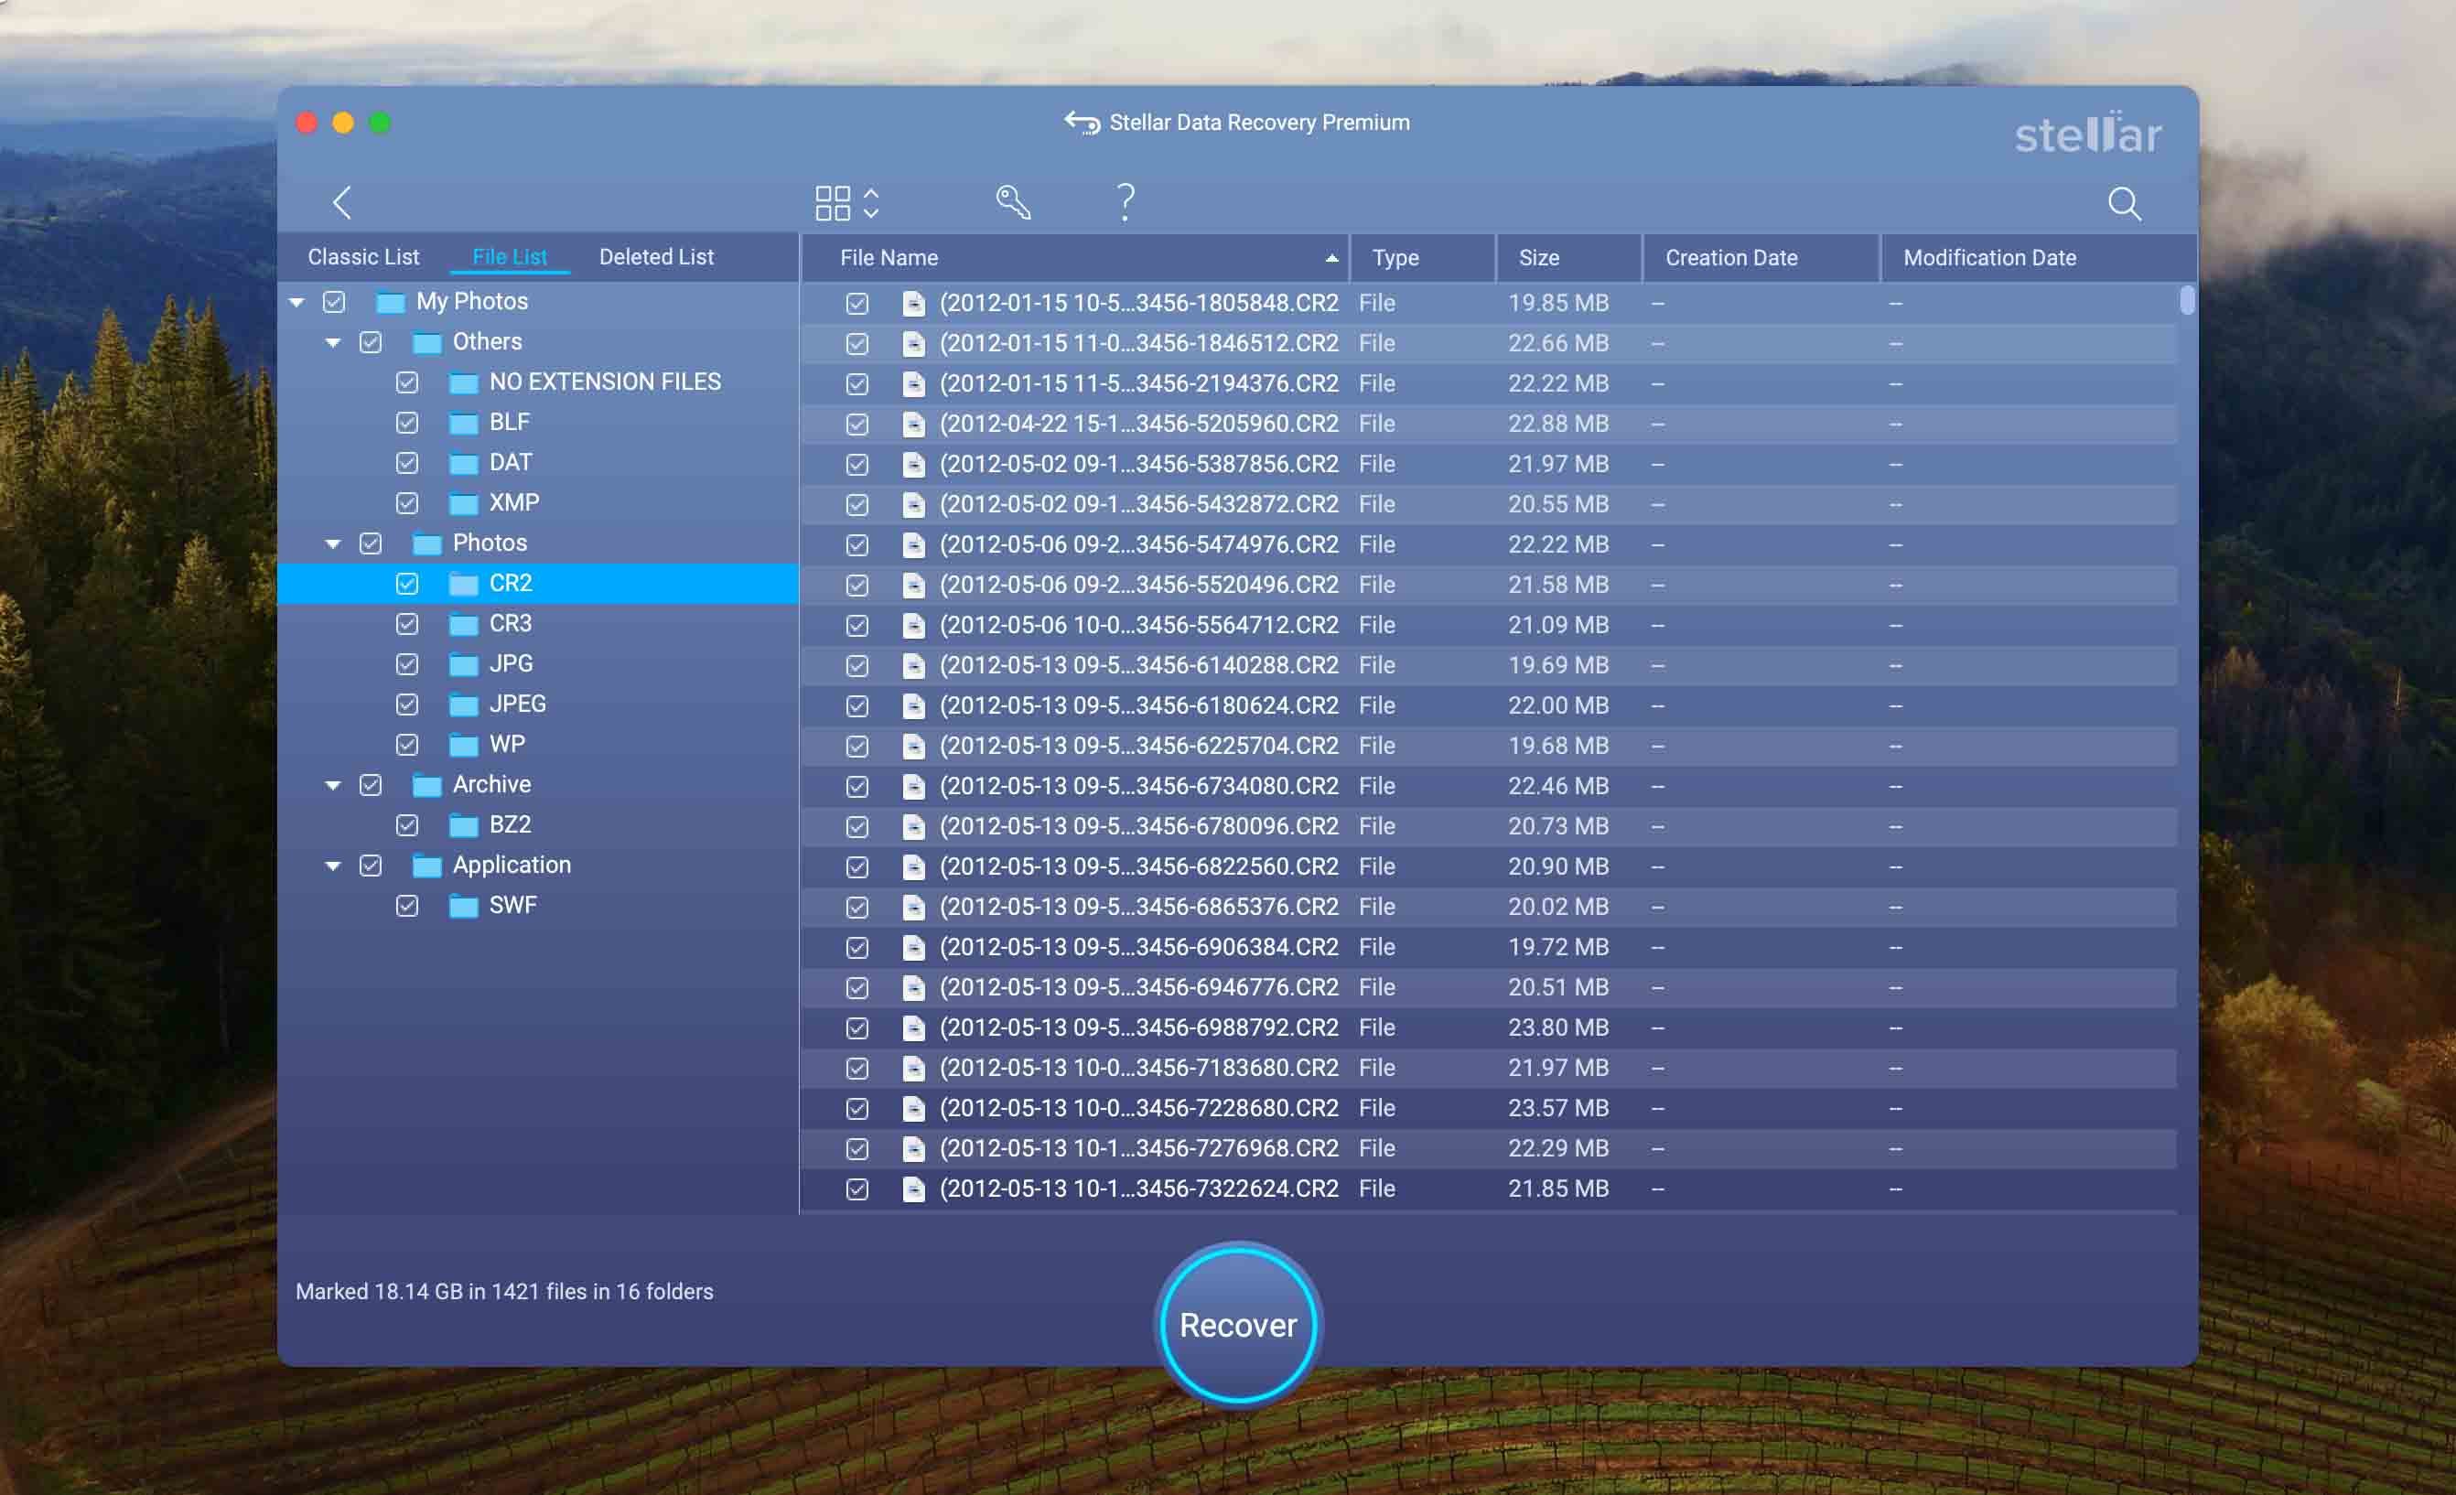Screen dimensions: 2456x1495
Task: Open help with the question mark icon
Action: click(1126, 202)
